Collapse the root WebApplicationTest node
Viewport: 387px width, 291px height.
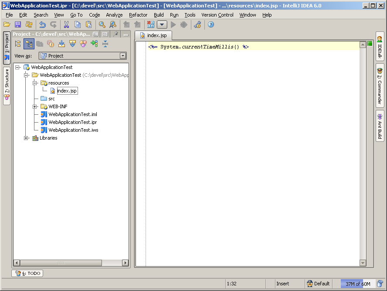(17, 67)
